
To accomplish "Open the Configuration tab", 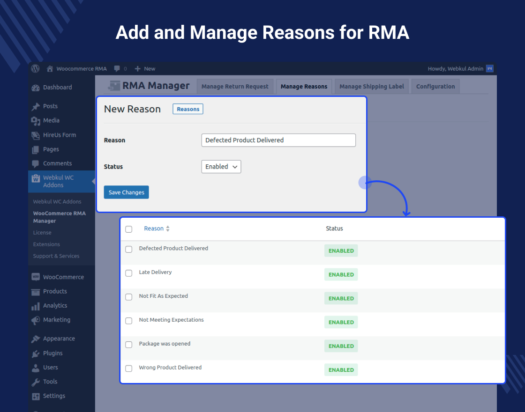I will coord(435,86).
